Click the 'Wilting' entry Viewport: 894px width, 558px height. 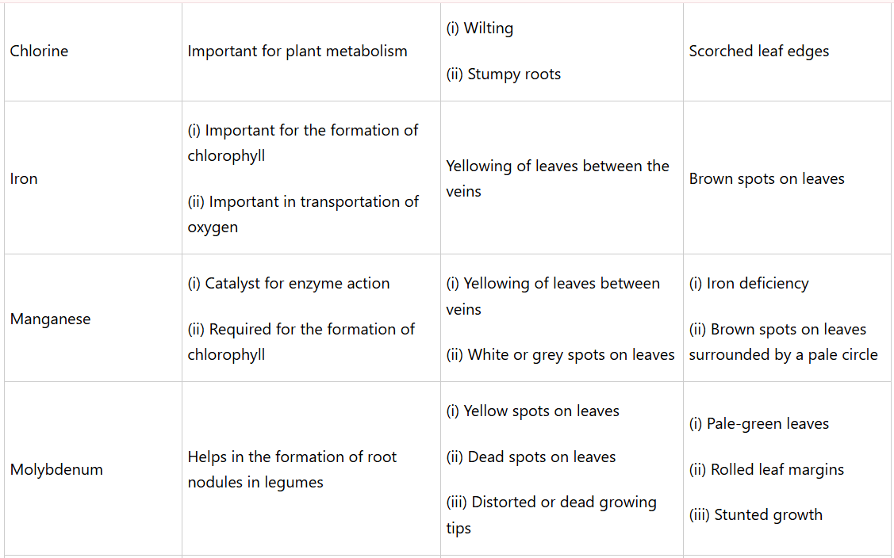click(x=488, y=29)
